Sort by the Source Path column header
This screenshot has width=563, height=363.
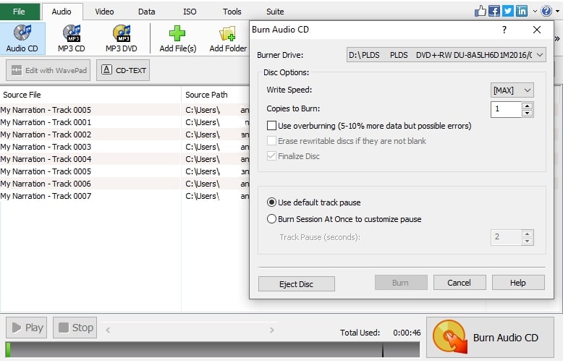click(x=216, y=95)
